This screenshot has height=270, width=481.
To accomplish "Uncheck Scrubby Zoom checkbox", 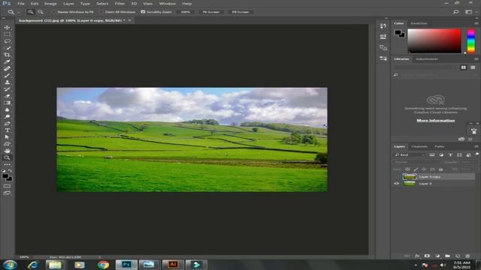I will click(143, 12).
